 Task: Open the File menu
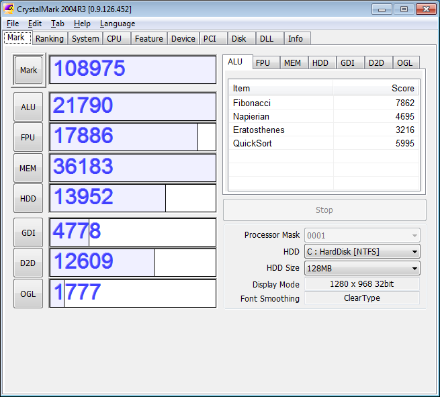pyautogui.click(x=13, y=24)
